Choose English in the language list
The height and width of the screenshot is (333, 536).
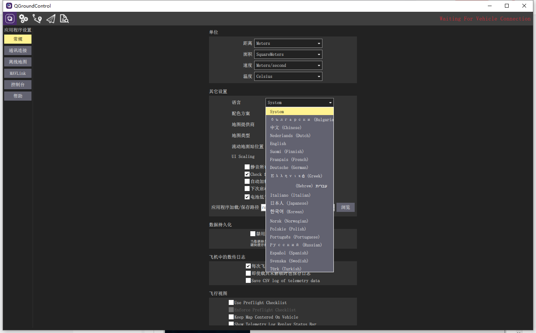(x=300, y=144)
